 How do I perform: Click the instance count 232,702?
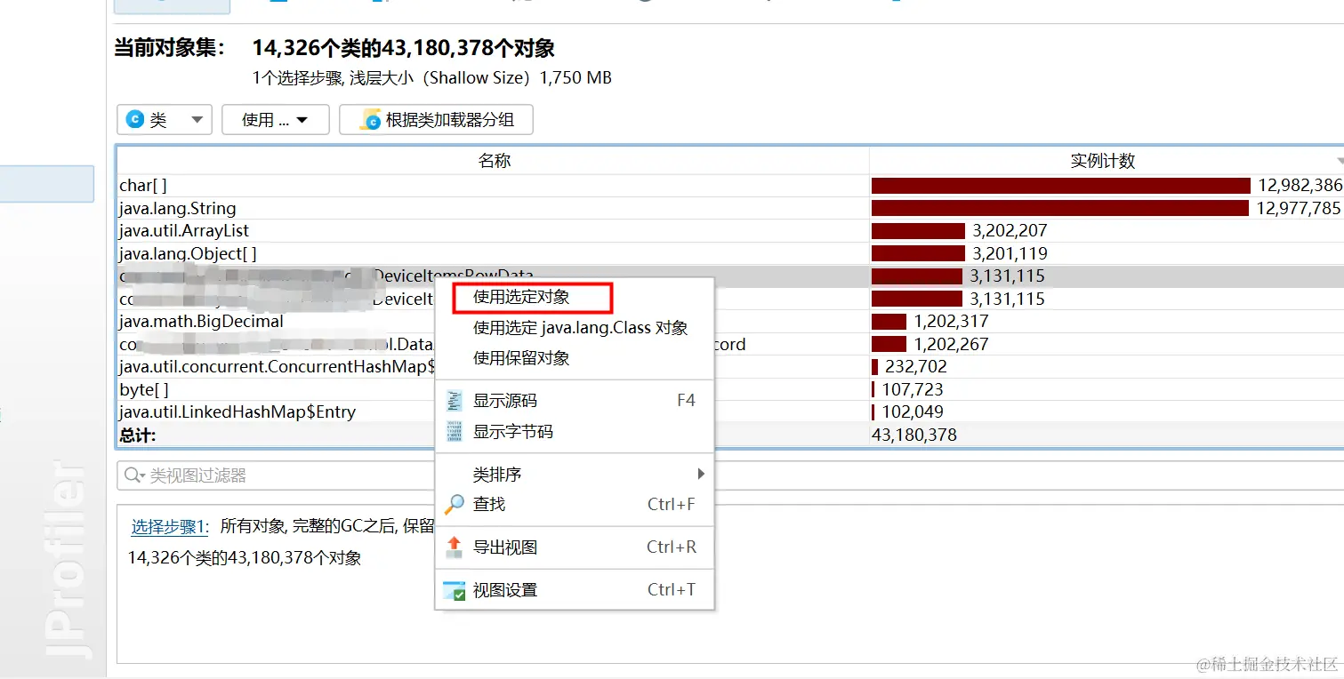[x=916, y=367]
